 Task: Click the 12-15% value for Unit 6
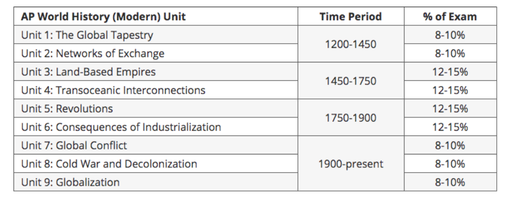tap(450, 126)
